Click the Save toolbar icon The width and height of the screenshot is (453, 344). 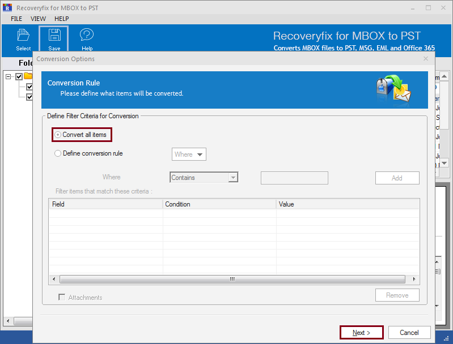click(x=54, y=40)
